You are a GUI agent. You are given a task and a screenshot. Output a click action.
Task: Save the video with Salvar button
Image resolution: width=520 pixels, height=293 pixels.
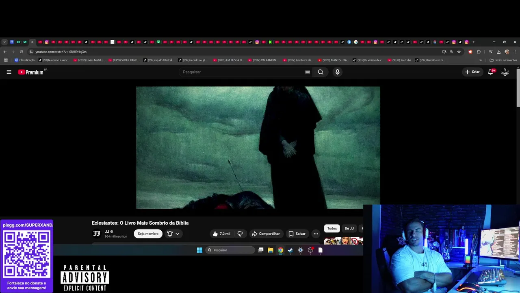[297, 234]
